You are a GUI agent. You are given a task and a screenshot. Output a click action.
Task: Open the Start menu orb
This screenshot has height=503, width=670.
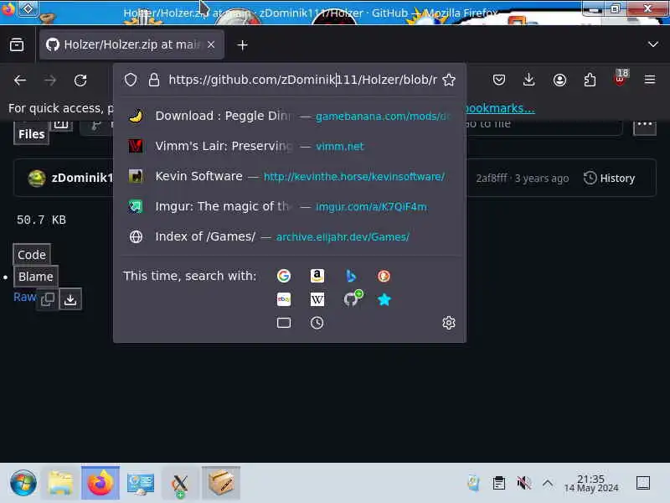(23, 484)
